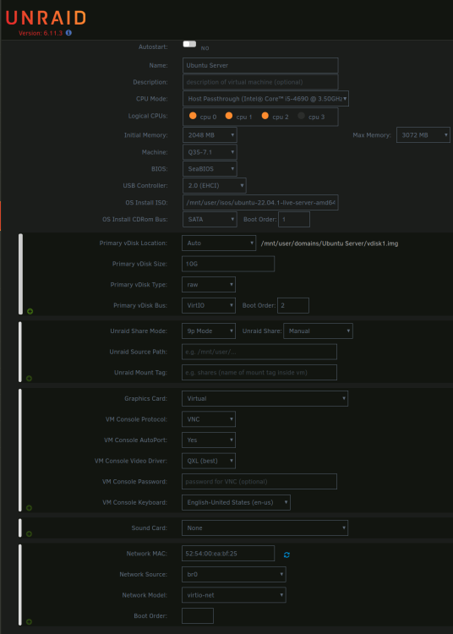Open the Graphics Card dropdown
This screenshot has width=453, height=634.
click(265, 398)
